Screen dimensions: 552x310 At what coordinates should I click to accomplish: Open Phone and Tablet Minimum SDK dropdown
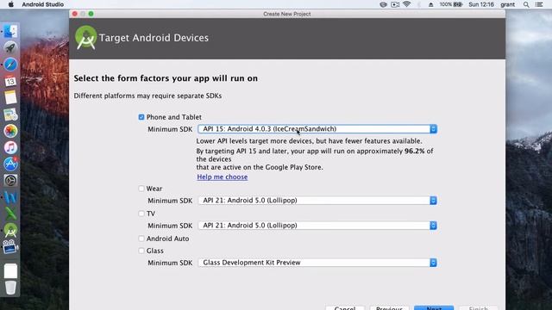tap(317, 129)
